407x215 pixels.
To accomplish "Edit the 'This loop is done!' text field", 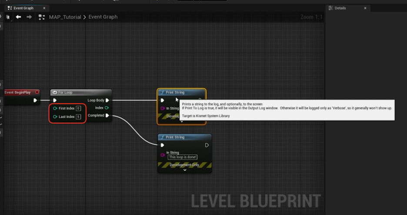I will click(183, 157).
